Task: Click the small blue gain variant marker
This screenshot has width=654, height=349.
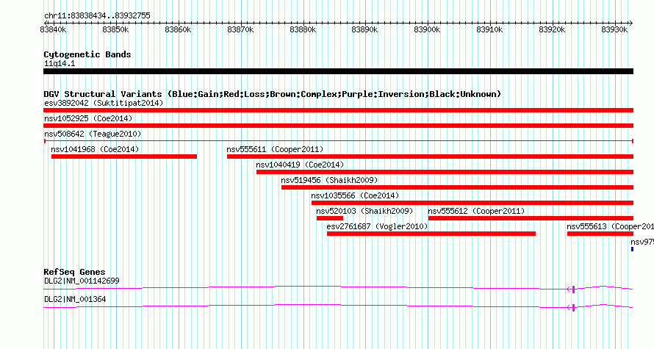Action: (x=632, y=249)
